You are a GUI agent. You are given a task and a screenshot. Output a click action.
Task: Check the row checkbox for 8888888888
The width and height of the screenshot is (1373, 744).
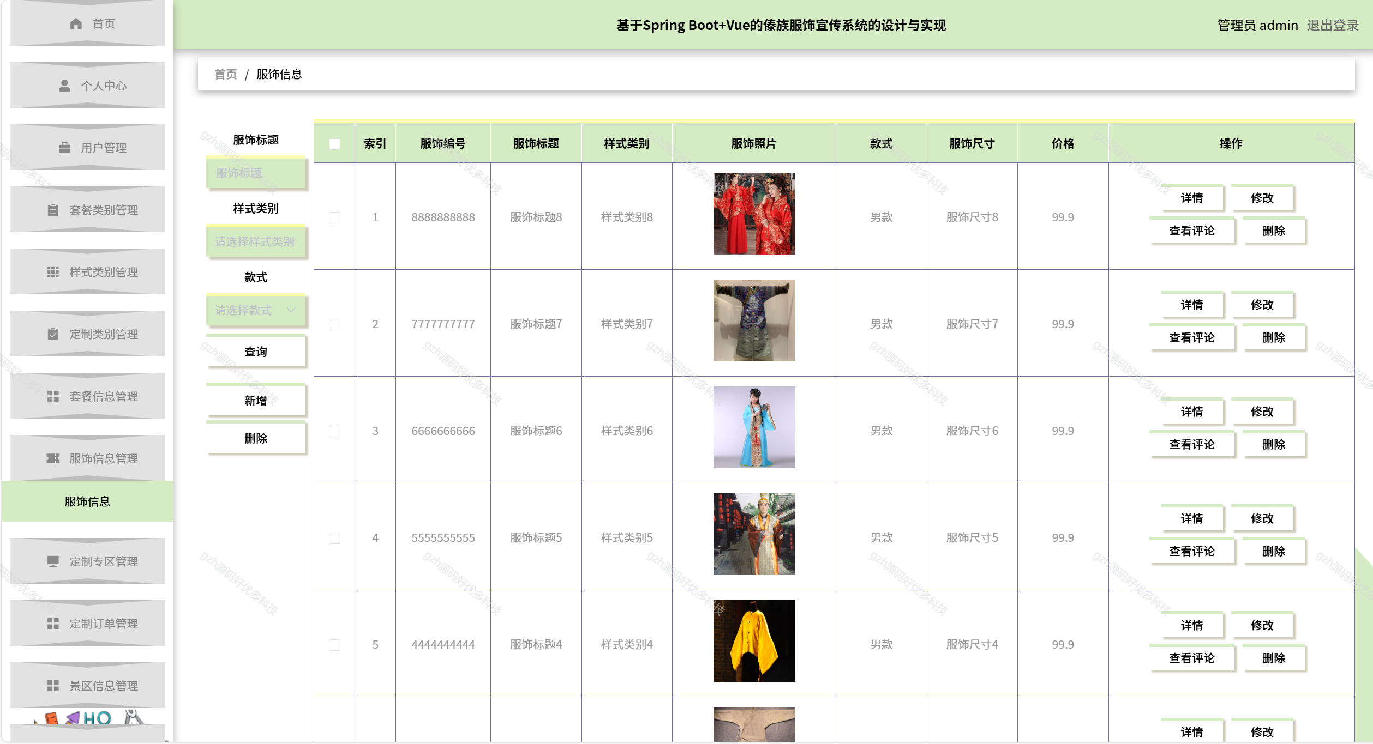(x=335, y=217)
